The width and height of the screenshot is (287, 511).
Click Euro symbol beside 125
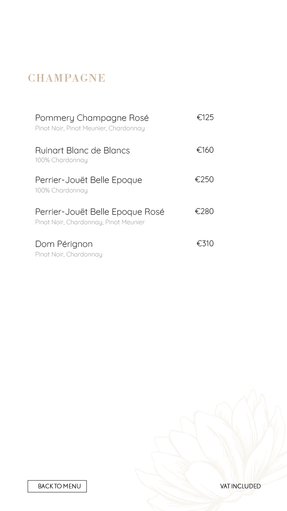[x=199, y=117]
